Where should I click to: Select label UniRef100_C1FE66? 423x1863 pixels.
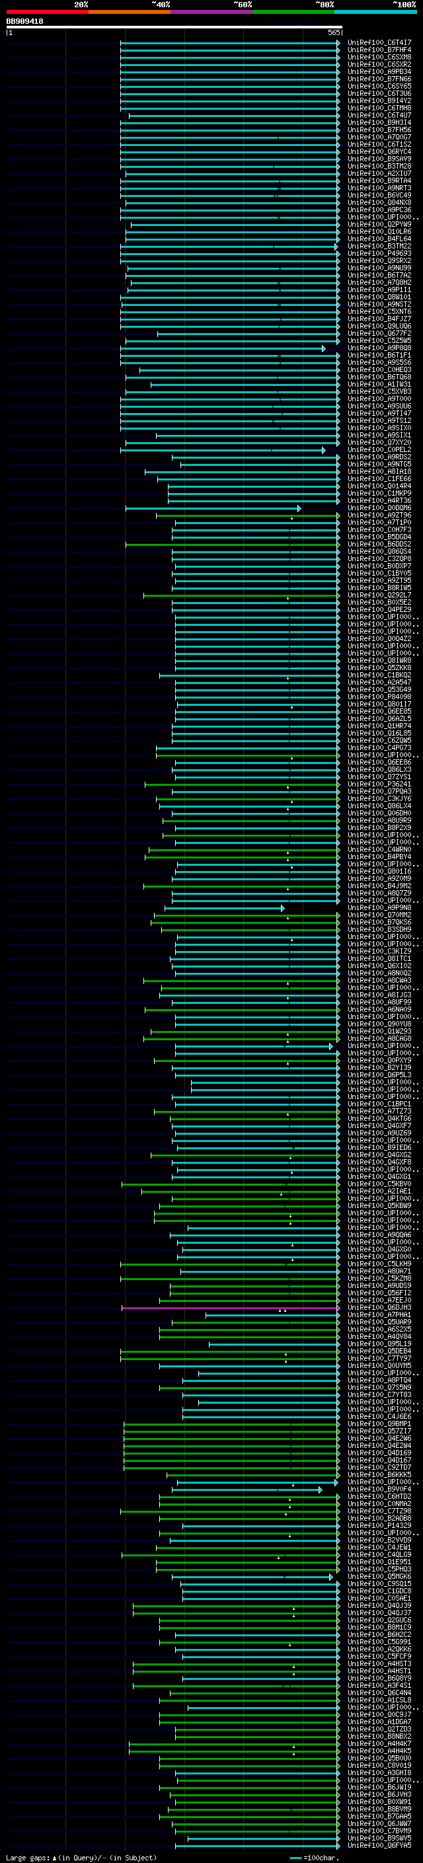pyautogui.click(x=379, y=478)
